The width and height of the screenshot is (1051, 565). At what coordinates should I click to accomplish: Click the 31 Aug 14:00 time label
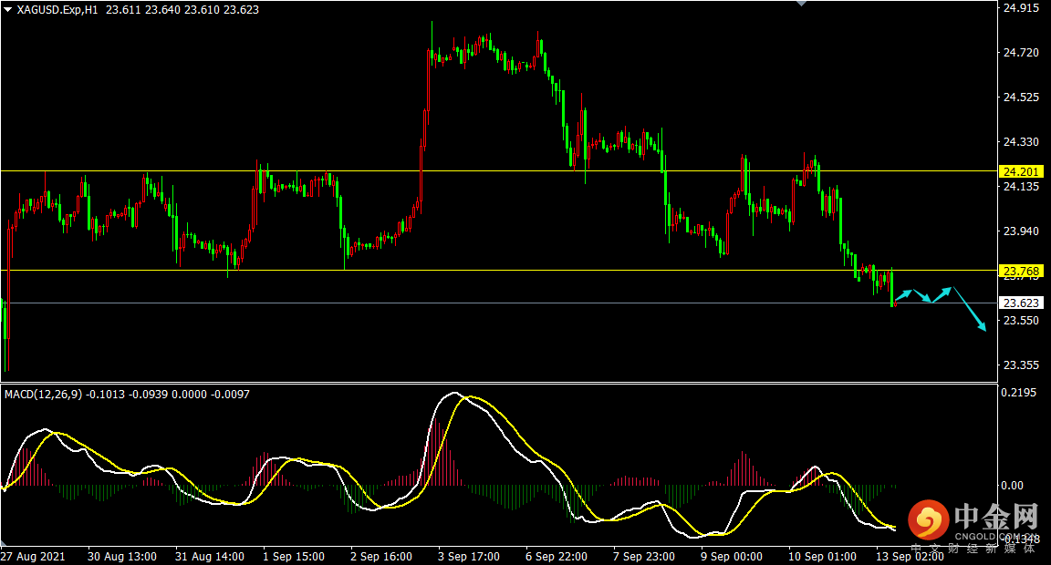210,556
